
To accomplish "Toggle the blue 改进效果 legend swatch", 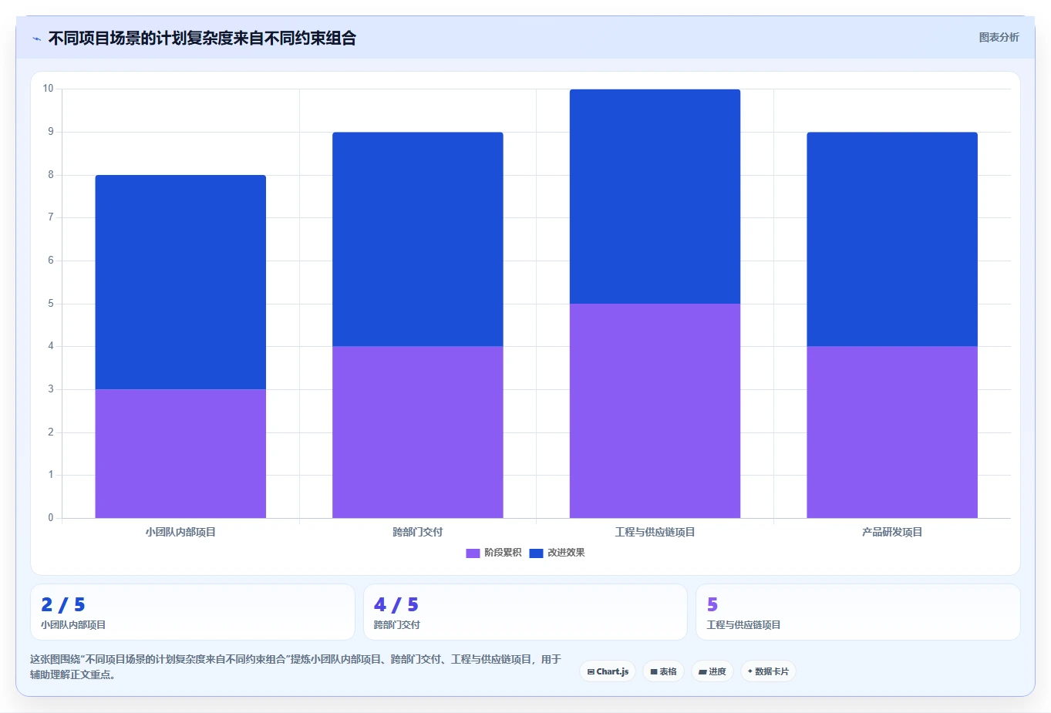I will (x=536, y=553).
